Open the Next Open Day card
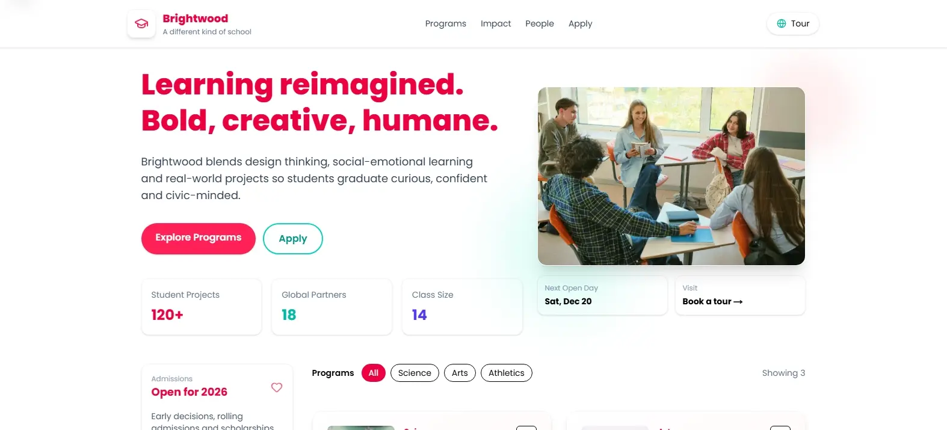 [x=602, y=295]
